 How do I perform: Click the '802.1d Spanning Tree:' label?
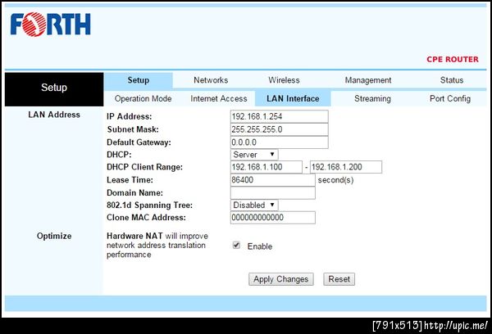point(150,205)
